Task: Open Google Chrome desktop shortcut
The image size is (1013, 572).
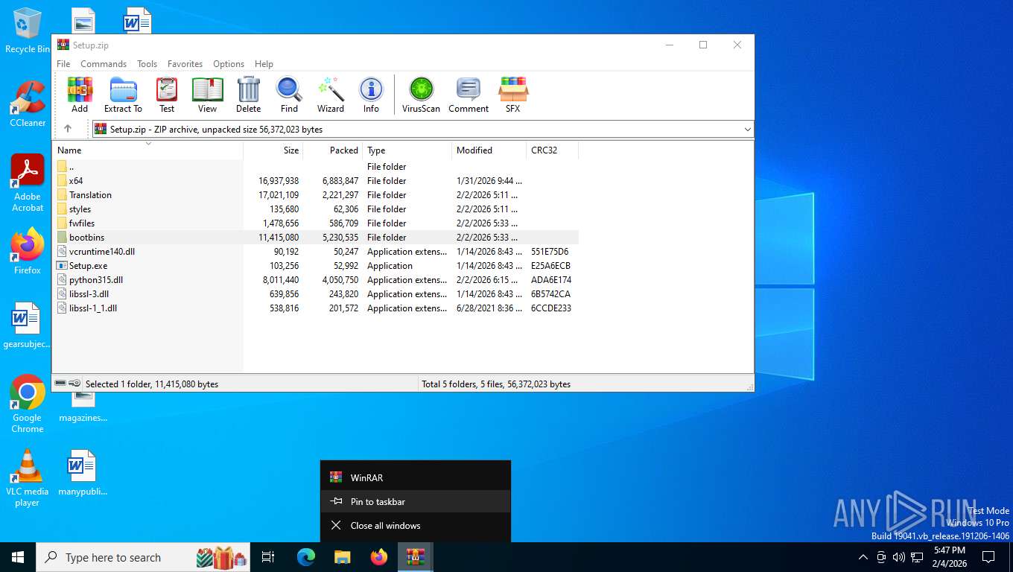Action: [x=28, y=404]
